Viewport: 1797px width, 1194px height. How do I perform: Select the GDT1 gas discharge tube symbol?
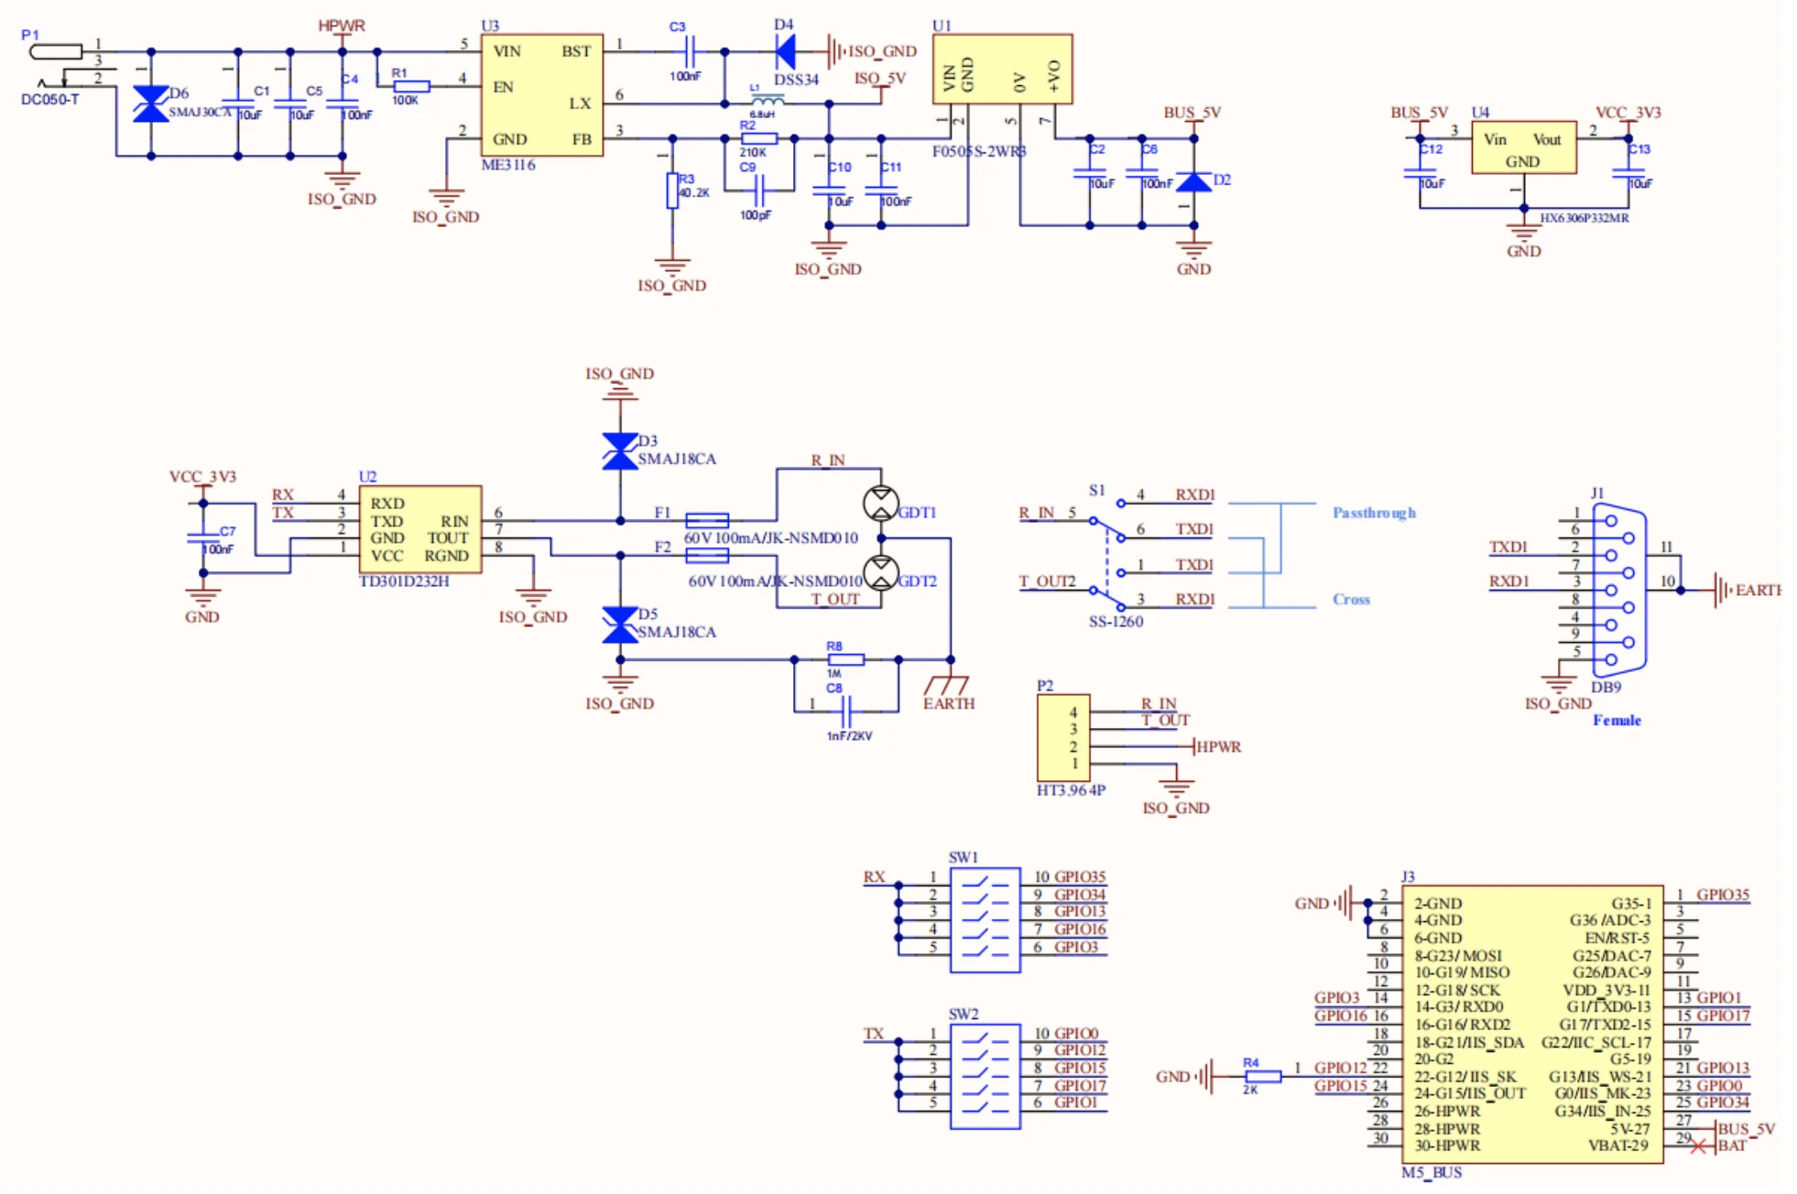click(881, 504)
